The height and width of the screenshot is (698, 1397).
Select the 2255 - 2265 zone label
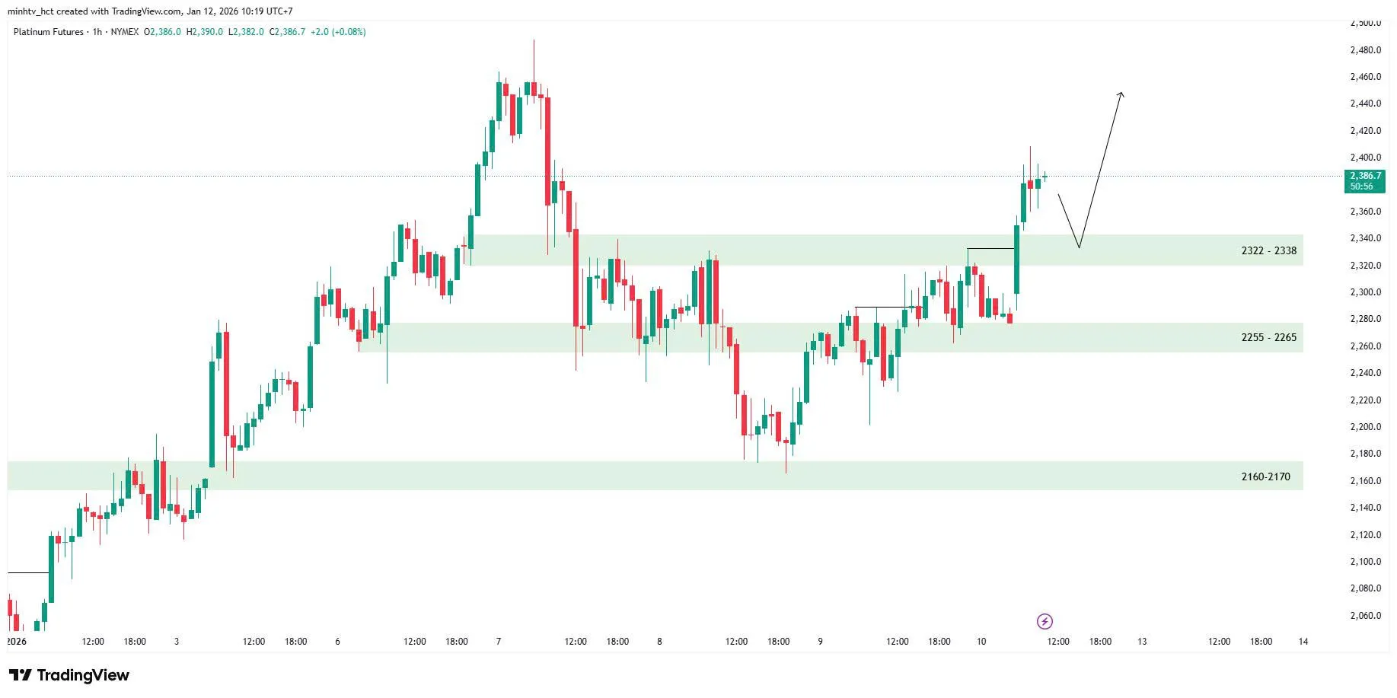click(x=1268, y=337)
